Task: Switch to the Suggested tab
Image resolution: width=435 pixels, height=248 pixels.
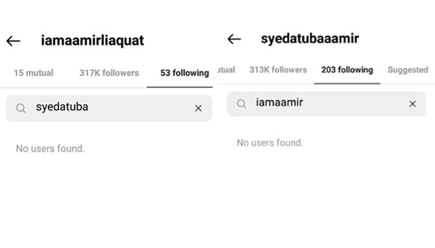Action: [408, 69]
